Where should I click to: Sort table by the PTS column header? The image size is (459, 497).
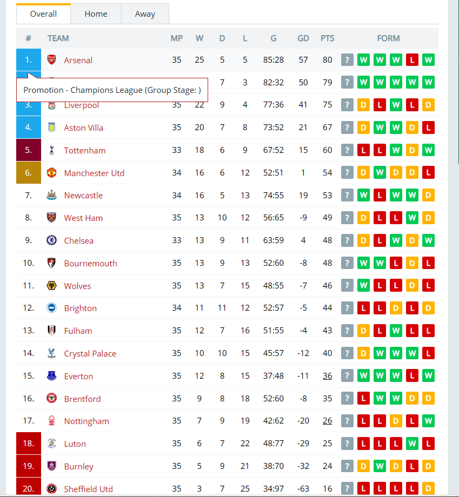click(x=328, y=38)
